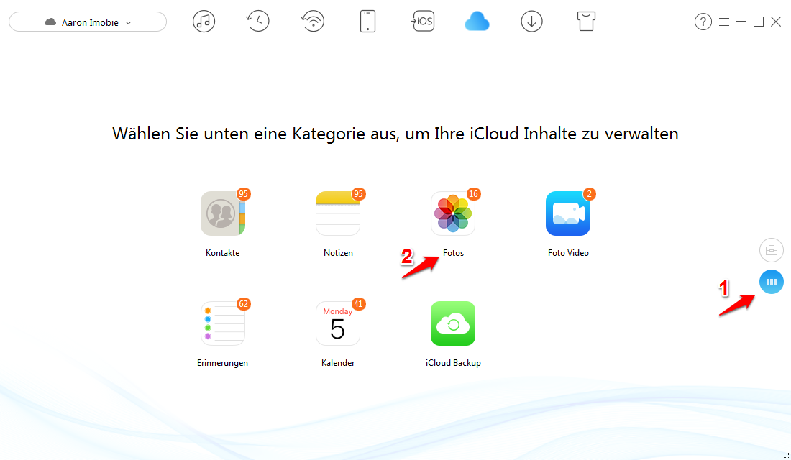791x460 pixels.
Task: Open the skin changer shirt icon
Action: tap(586, 22)
